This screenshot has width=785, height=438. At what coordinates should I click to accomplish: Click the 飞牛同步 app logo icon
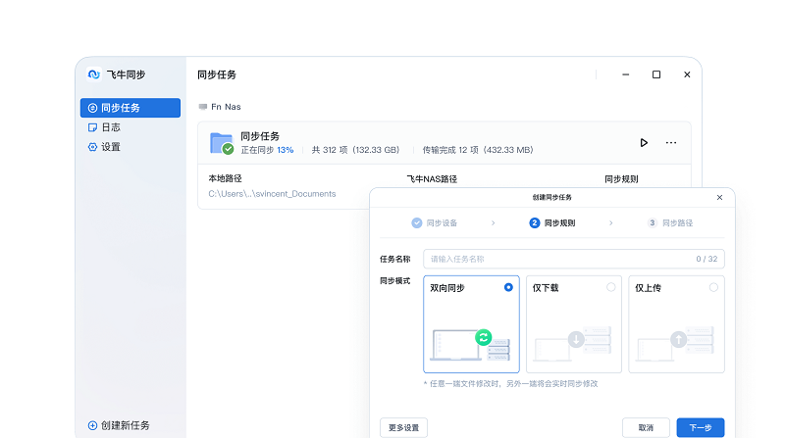(94, 74)
